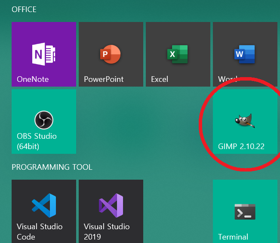The width and height of the screenshot is (280, 243).
Task: Select the OFFICE group header
Action: coord(24,9)
